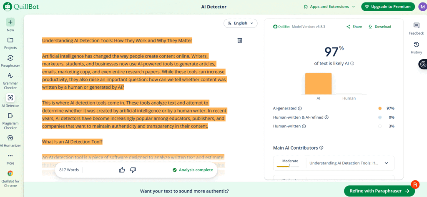427x197 pixels.
Task: Click the paragraph starting 'This is where AI detection'
Action: 134,115
